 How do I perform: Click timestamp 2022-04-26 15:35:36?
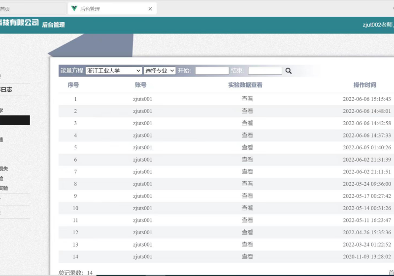coord(367,232)
